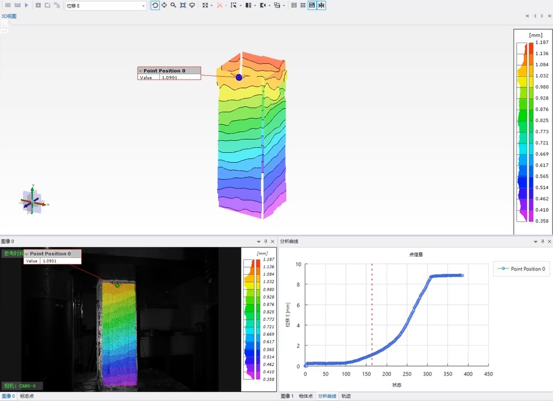The image size is (553, 401).
Task: Activate the zoom magnifier tool
Action: [x=173, y=5]
